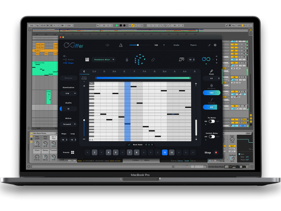Click the speaker audio icon in Riffer header
The width and height of the screenshot is (281, 211).
(x=107, y=45)
